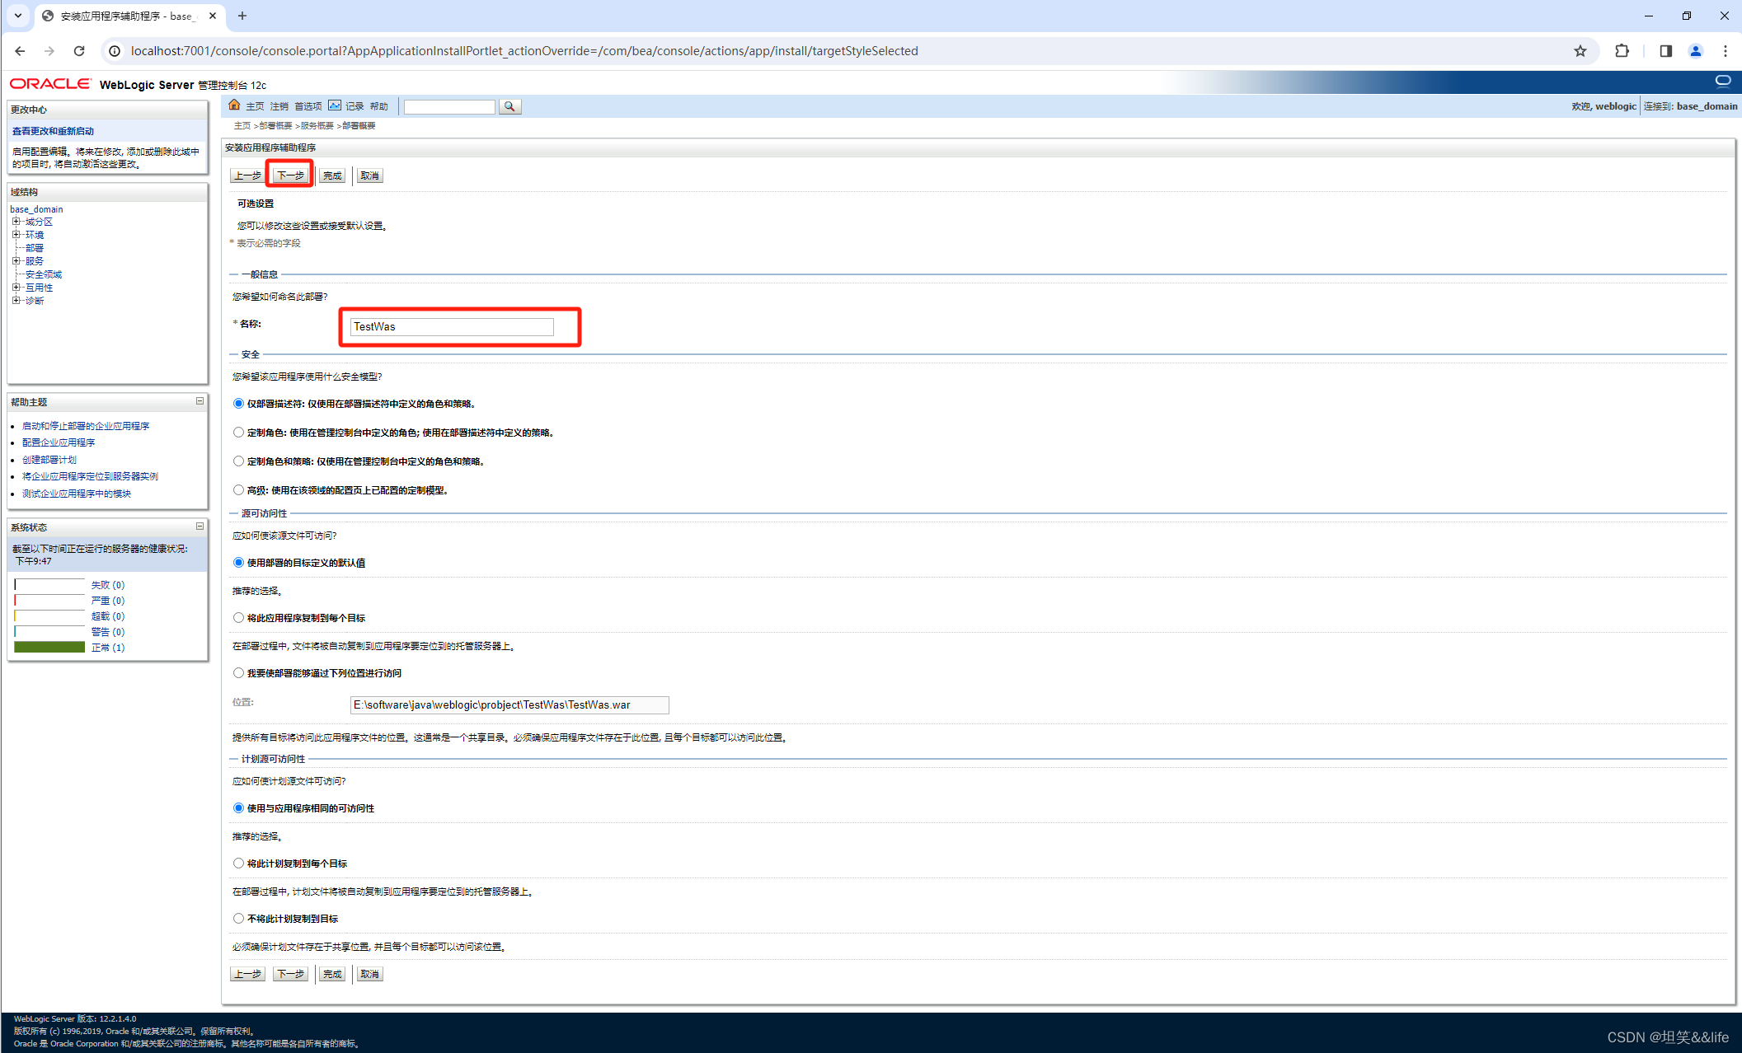Viewport: 1742px width, 1053px height.
Task: Bookmark this page with star icon
Action: click(1580, 51)
